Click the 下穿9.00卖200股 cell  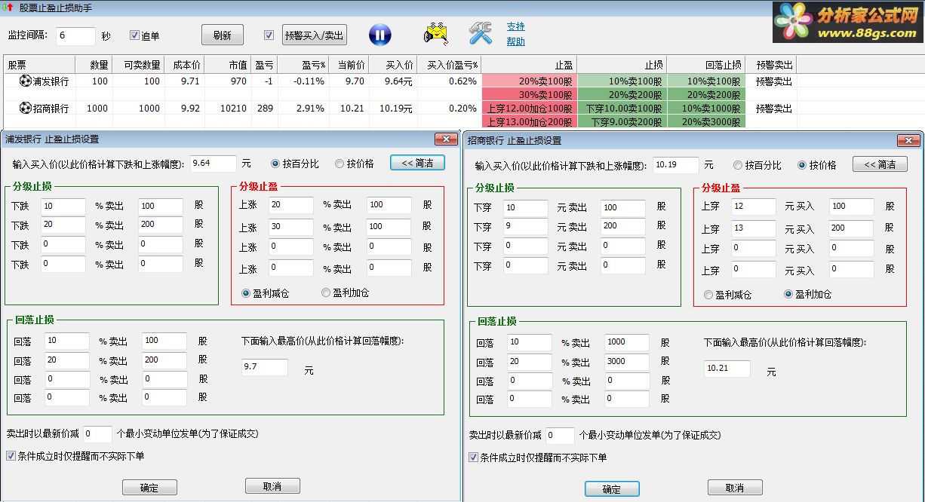pos(622,121)
